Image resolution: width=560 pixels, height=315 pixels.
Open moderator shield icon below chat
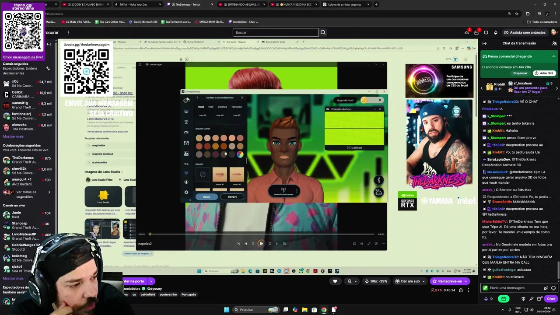523,299
